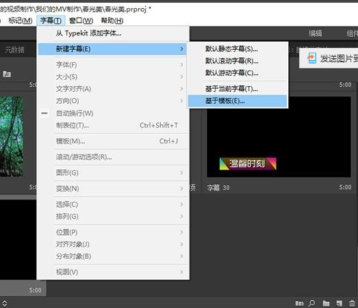Open the 窗口(W) menu
The width and height of the screenshot is (358, 308).
pyautogui.click(x=81, y=20)
